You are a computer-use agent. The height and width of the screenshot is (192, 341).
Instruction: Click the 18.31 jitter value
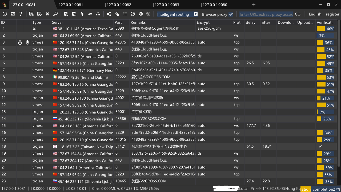tap(267, 146)
